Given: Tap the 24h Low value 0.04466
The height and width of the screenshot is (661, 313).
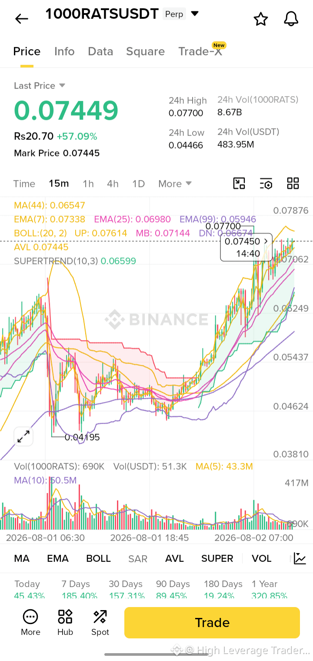Looking at the screenshot, I should (x=186, y=145).
